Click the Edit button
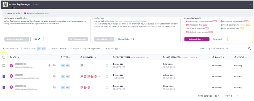The width and height of the screenshot is (254, 101). 37,39
